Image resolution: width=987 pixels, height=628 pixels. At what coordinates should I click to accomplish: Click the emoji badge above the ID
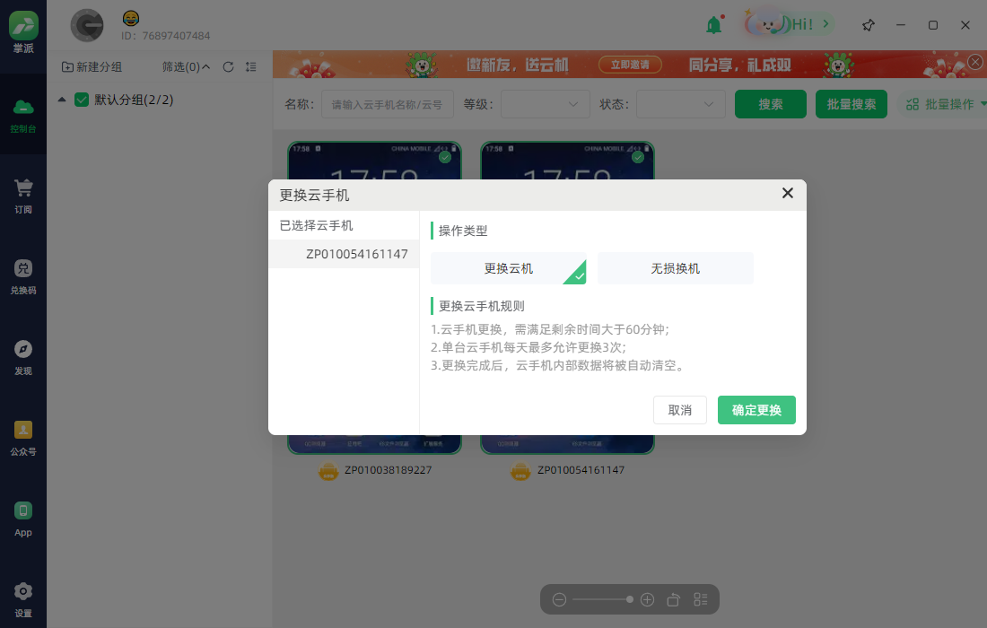point(131,18)
